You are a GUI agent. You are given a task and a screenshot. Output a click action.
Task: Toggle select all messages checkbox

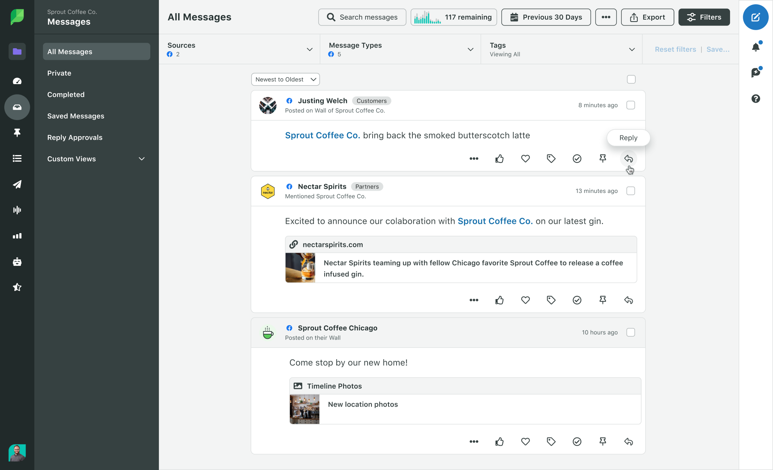coord(631,79)
